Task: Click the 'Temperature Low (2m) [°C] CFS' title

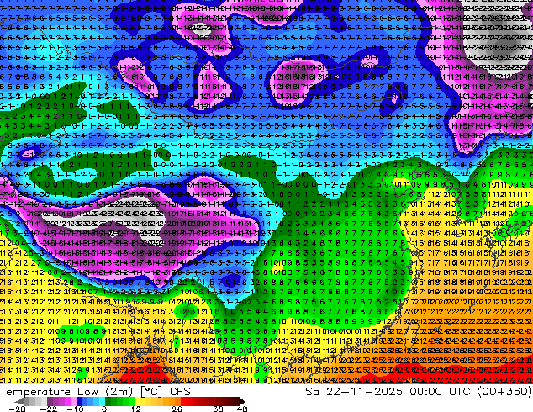Action: click(96, 392)
